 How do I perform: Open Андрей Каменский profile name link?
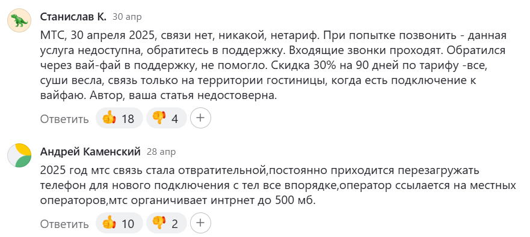[90, 152]
